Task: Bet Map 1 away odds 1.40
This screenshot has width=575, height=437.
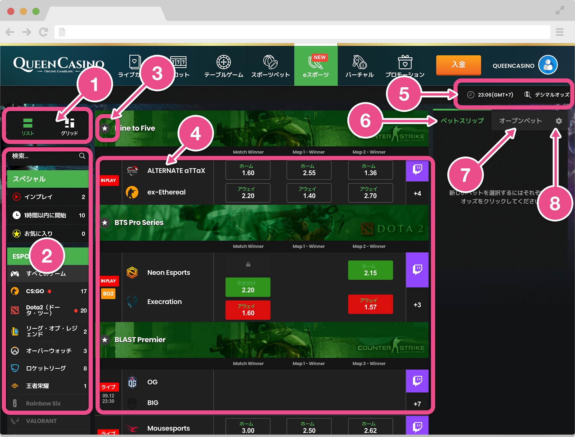Action: pyautogui.click(x=309, y=193)
